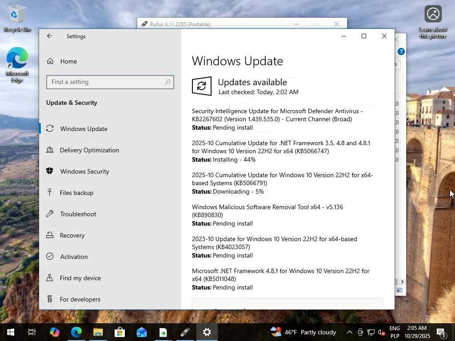Click the search magnifier in Find a setting
Image resolution: width=455 pixels, height=341 pixels.
(x=168, y=82)
